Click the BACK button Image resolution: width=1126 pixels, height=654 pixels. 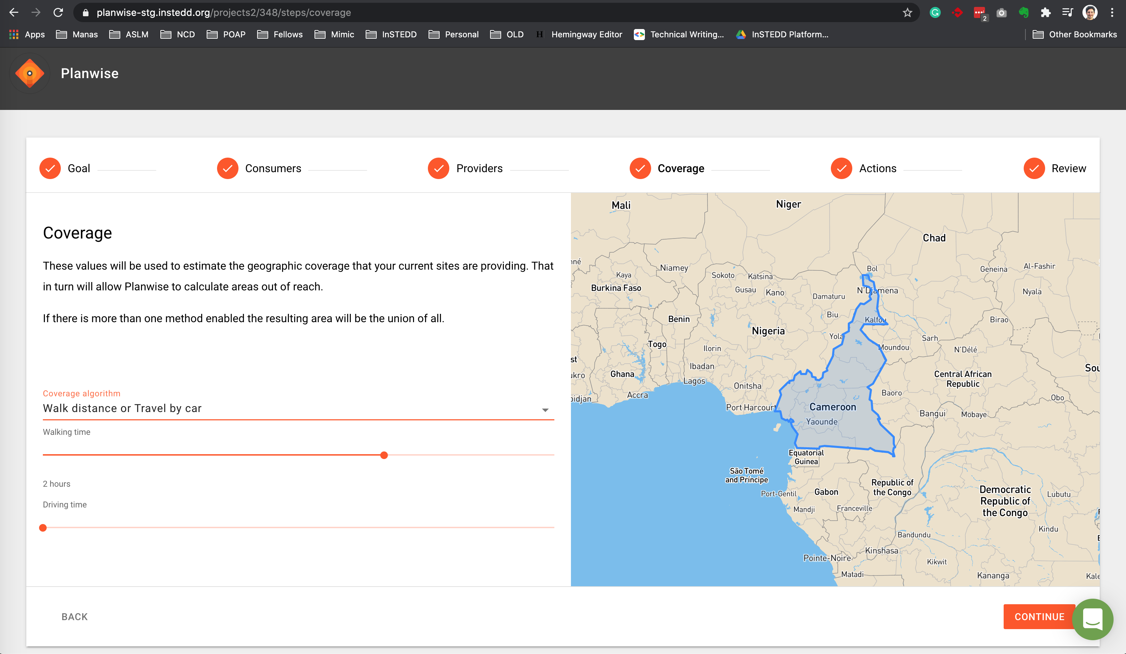(75, 617)
